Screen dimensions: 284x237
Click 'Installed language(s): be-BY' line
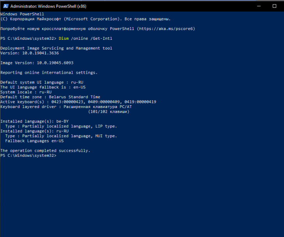tap(34, 121)
